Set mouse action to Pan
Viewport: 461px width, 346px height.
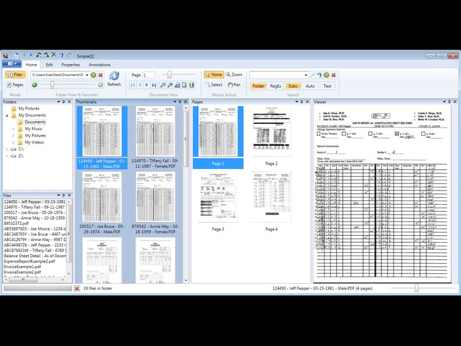(235, 85)
